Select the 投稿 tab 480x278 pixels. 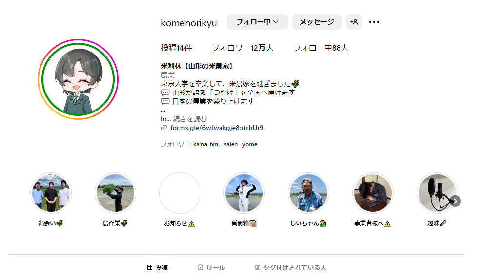tap(158, 268)
